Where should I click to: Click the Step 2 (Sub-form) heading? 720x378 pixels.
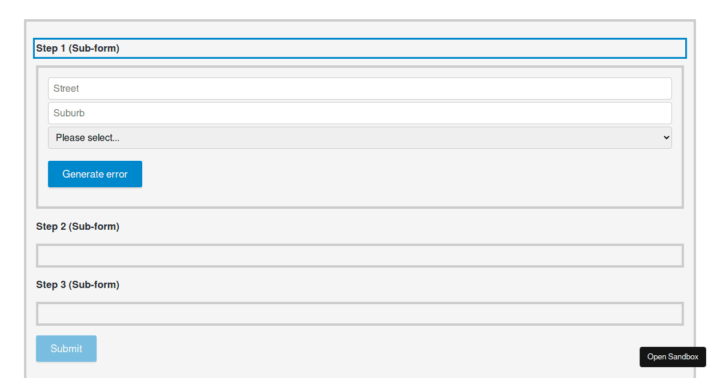77,226
